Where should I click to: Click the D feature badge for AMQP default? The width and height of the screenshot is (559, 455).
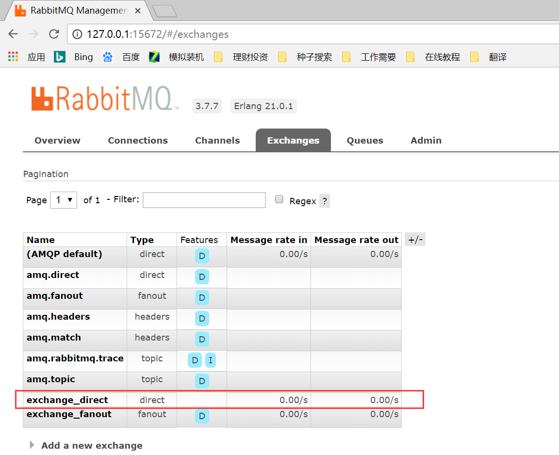coord(202,256)
